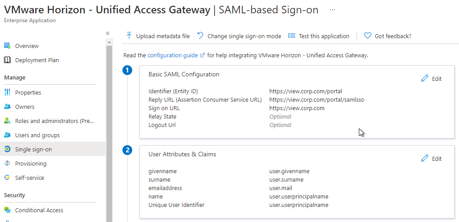459x222 pixels.
Task: Click the Conditional Access shield icon
Action: coord(7,210)
